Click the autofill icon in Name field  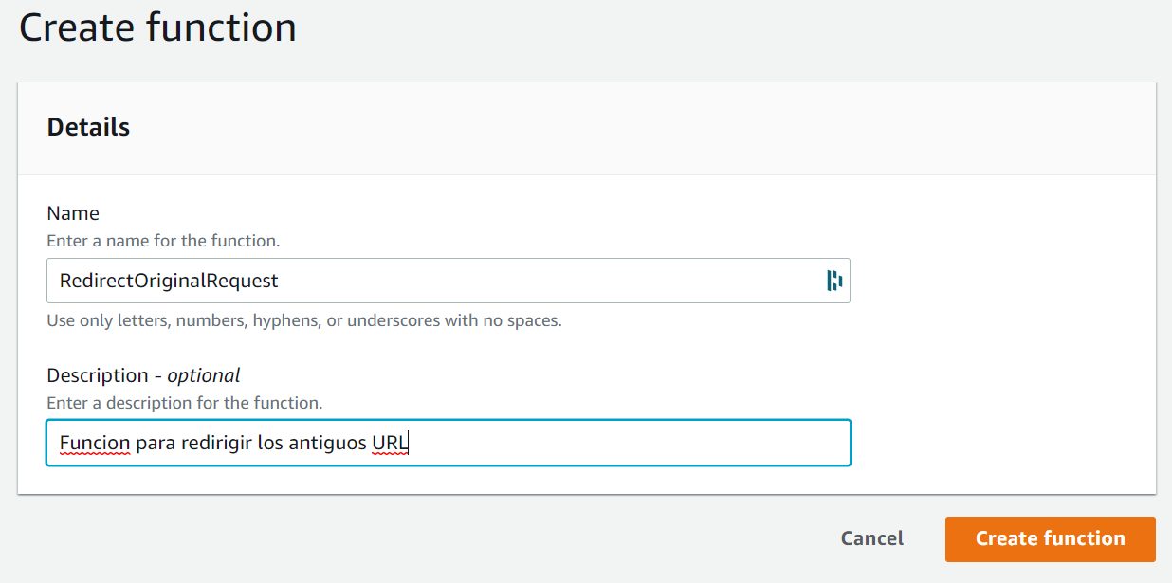834,281
